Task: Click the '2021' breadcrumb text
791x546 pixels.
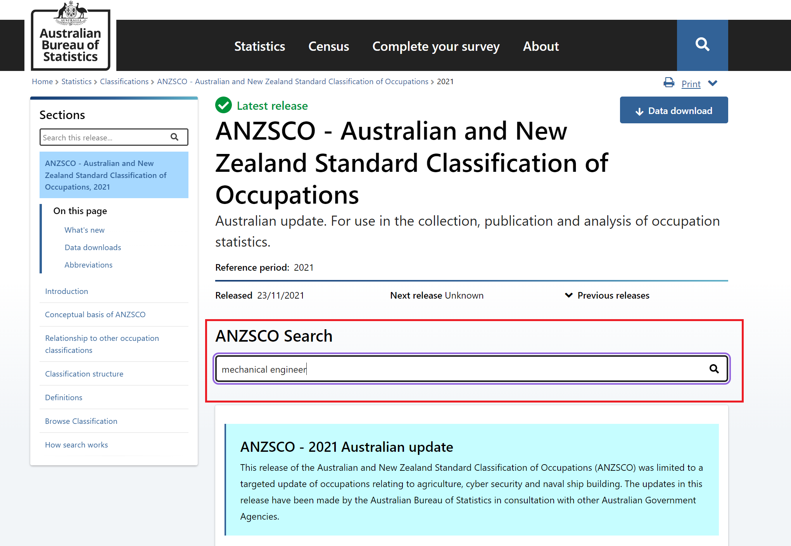Action: pyautogui.click(x=445, y=81)
